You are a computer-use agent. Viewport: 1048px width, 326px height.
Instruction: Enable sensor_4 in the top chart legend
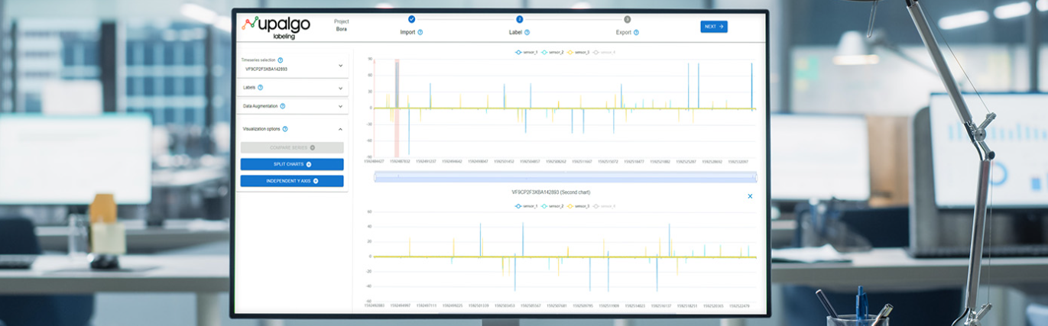605,52
